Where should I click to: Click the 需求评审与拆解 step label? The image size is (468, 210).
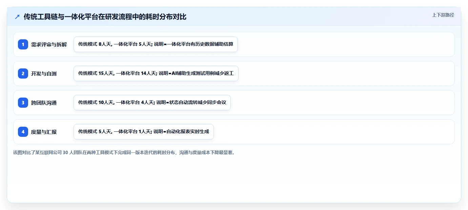coord(49,44)
